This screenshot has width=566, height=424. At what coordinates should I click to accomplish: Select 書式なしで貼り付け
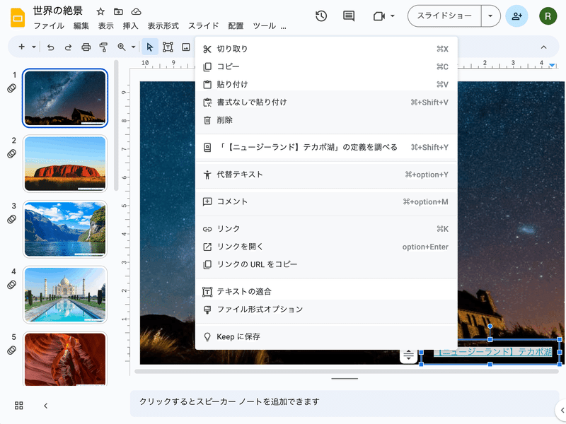[326, 102]
